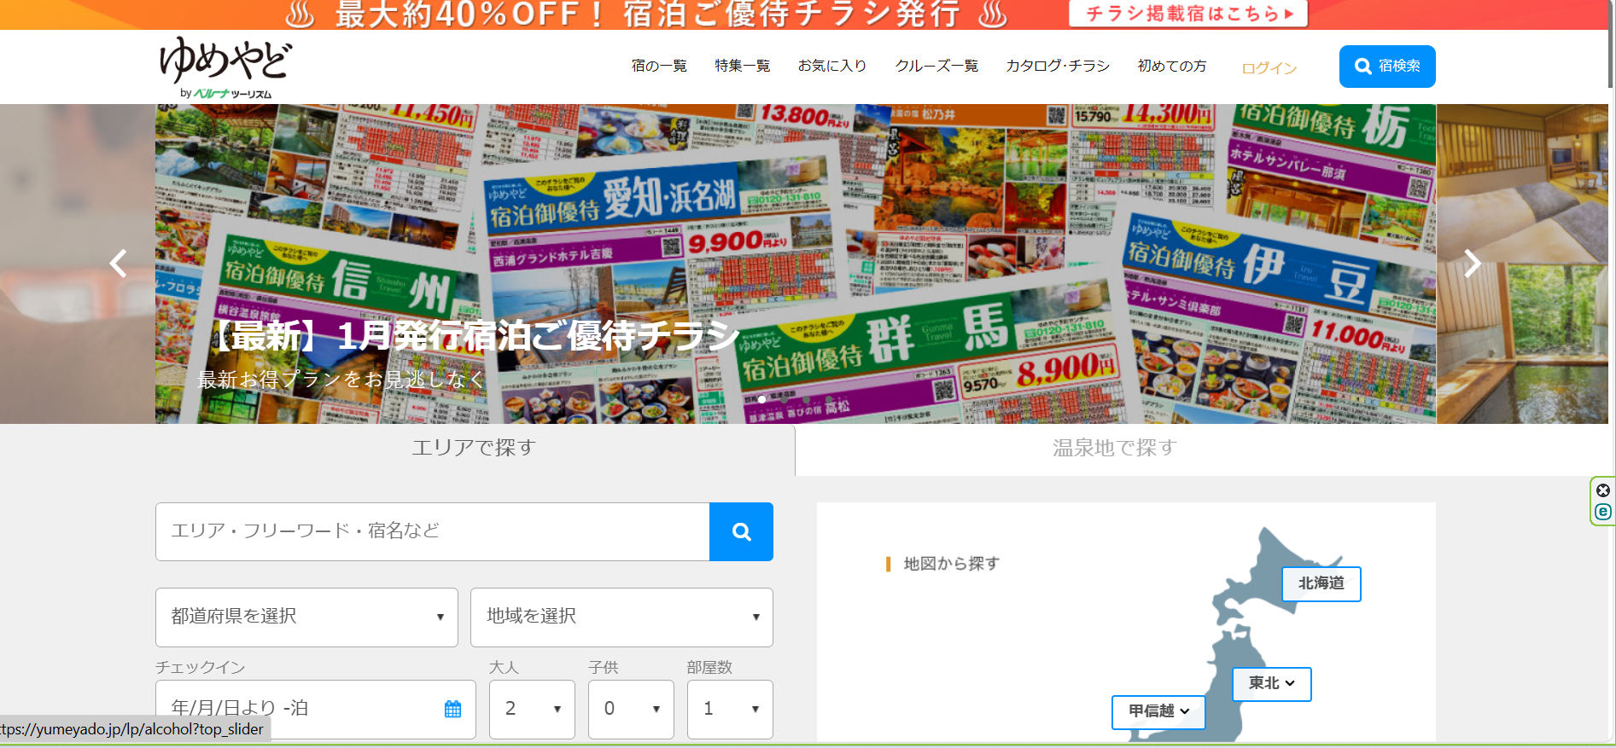Go to the ログイン page
The height and width of the screenshot is (748, 1616).
coord(1269,68)
